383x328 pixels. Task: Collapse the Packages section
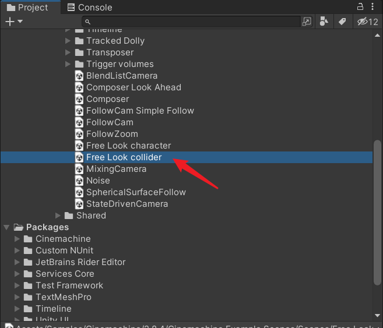click(x=6, y=227)
